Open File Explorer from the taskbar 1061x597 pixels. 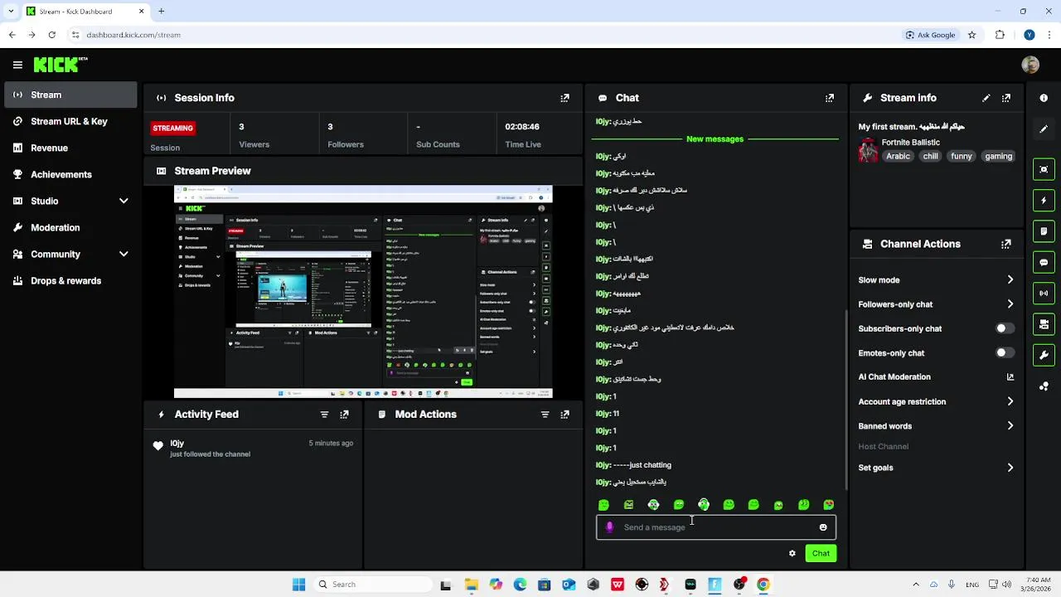click(471, 585)
